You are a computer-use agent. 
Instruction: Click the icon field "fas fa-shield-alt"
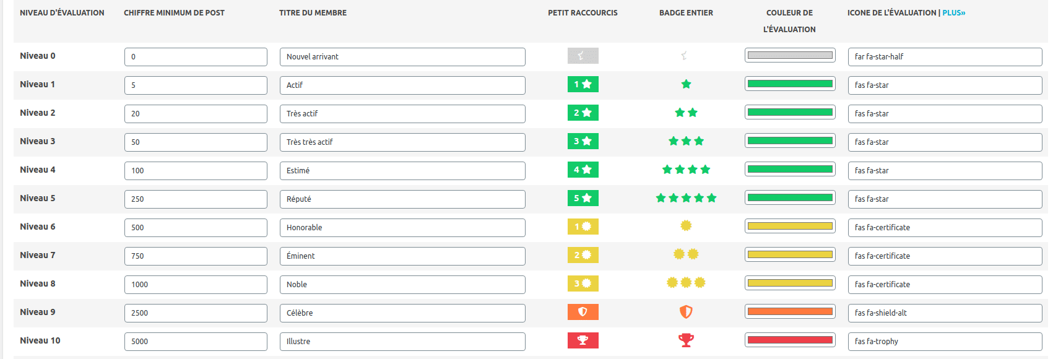(945, 313)
